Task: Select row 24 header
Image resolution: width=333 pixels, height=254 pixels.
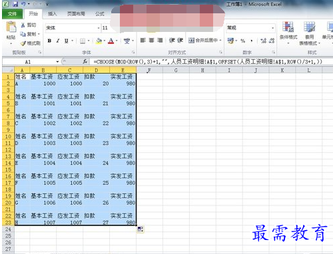Action: [x=8, y=229]
